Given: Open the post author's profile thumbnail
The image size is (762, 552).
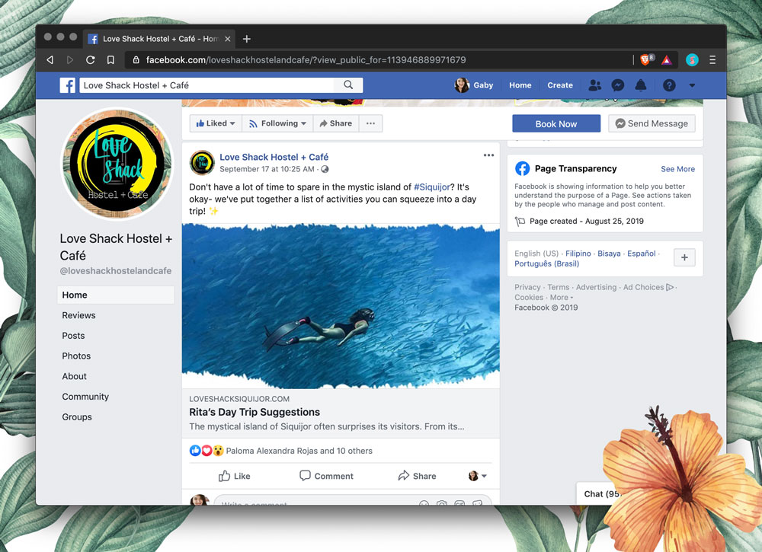Looking at the screenshot, I should click(202, 163).
